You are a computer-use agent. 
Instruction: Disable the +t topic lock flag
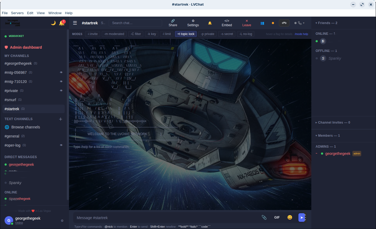tap(186, 34)
